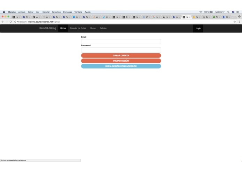Open the Notification Center list icon
Viewport: 242px width, 172px height.
click(x=237, y=12)
